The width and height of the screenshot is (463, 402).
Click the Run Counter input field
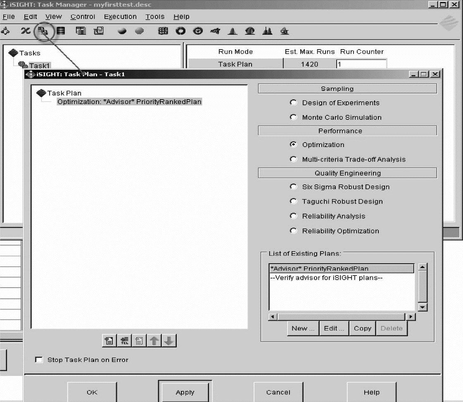361,64
